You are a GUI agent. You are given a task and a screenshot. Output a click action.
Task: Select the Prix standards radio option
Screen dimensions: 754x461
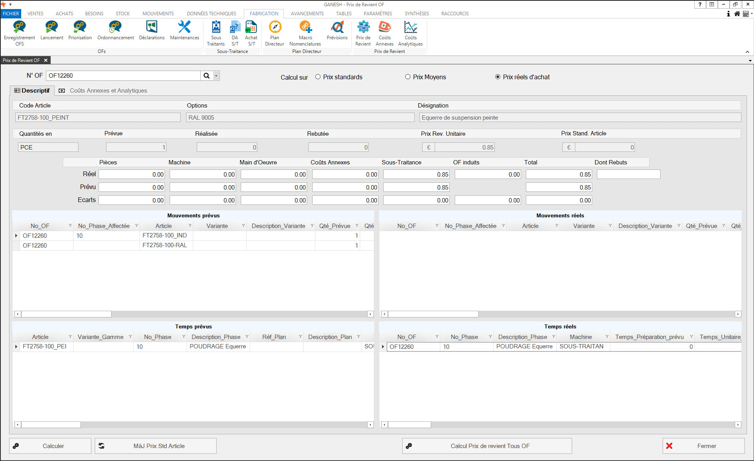(x=318, y=77)
